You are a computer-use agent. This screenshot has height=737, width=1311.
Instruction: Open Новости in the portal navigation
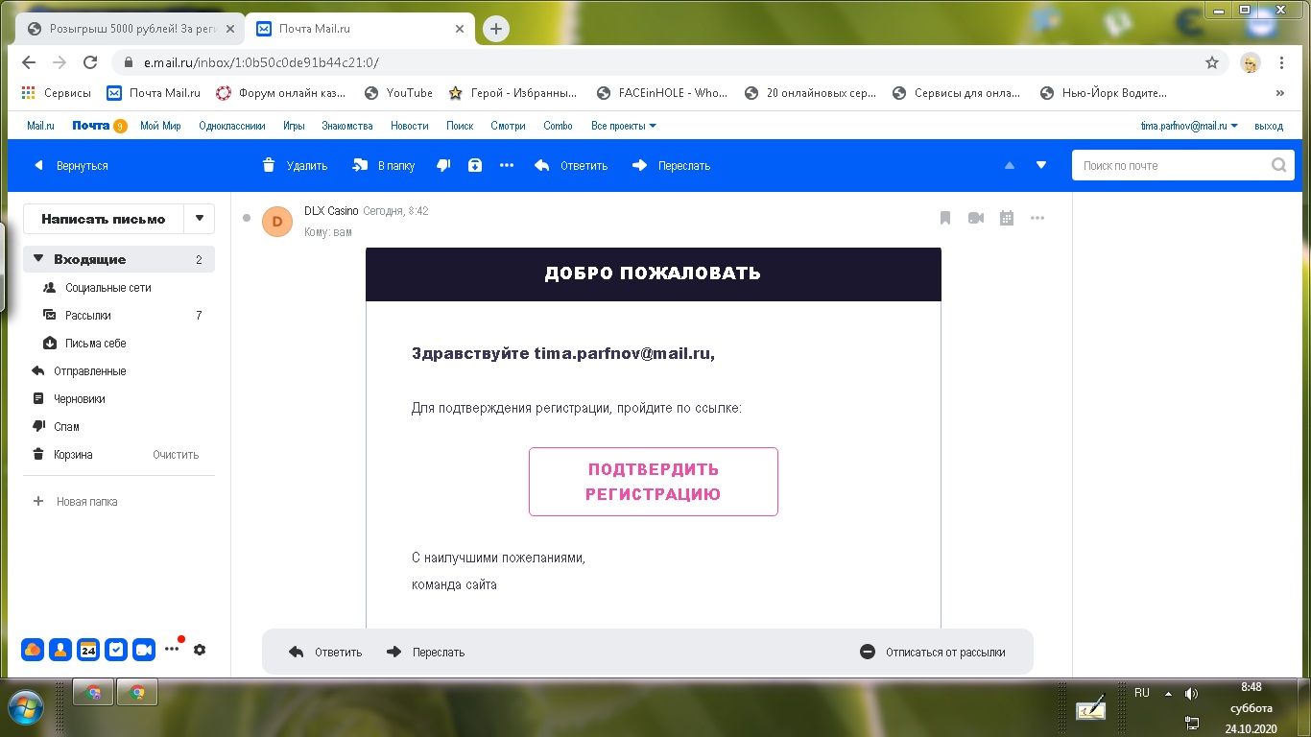(x=410, y=126)
